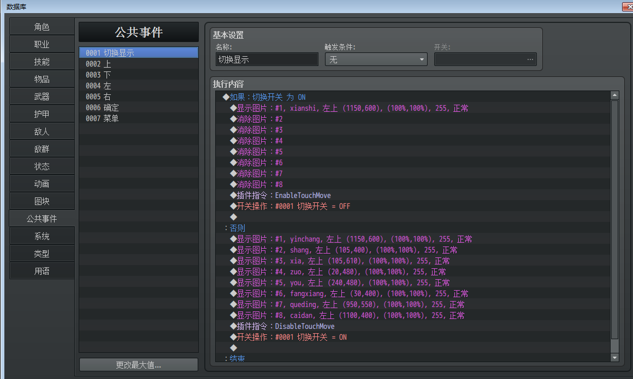The image size is (633, 379).
Task: Open the 护甲 tab
Action: pos(42,113)
